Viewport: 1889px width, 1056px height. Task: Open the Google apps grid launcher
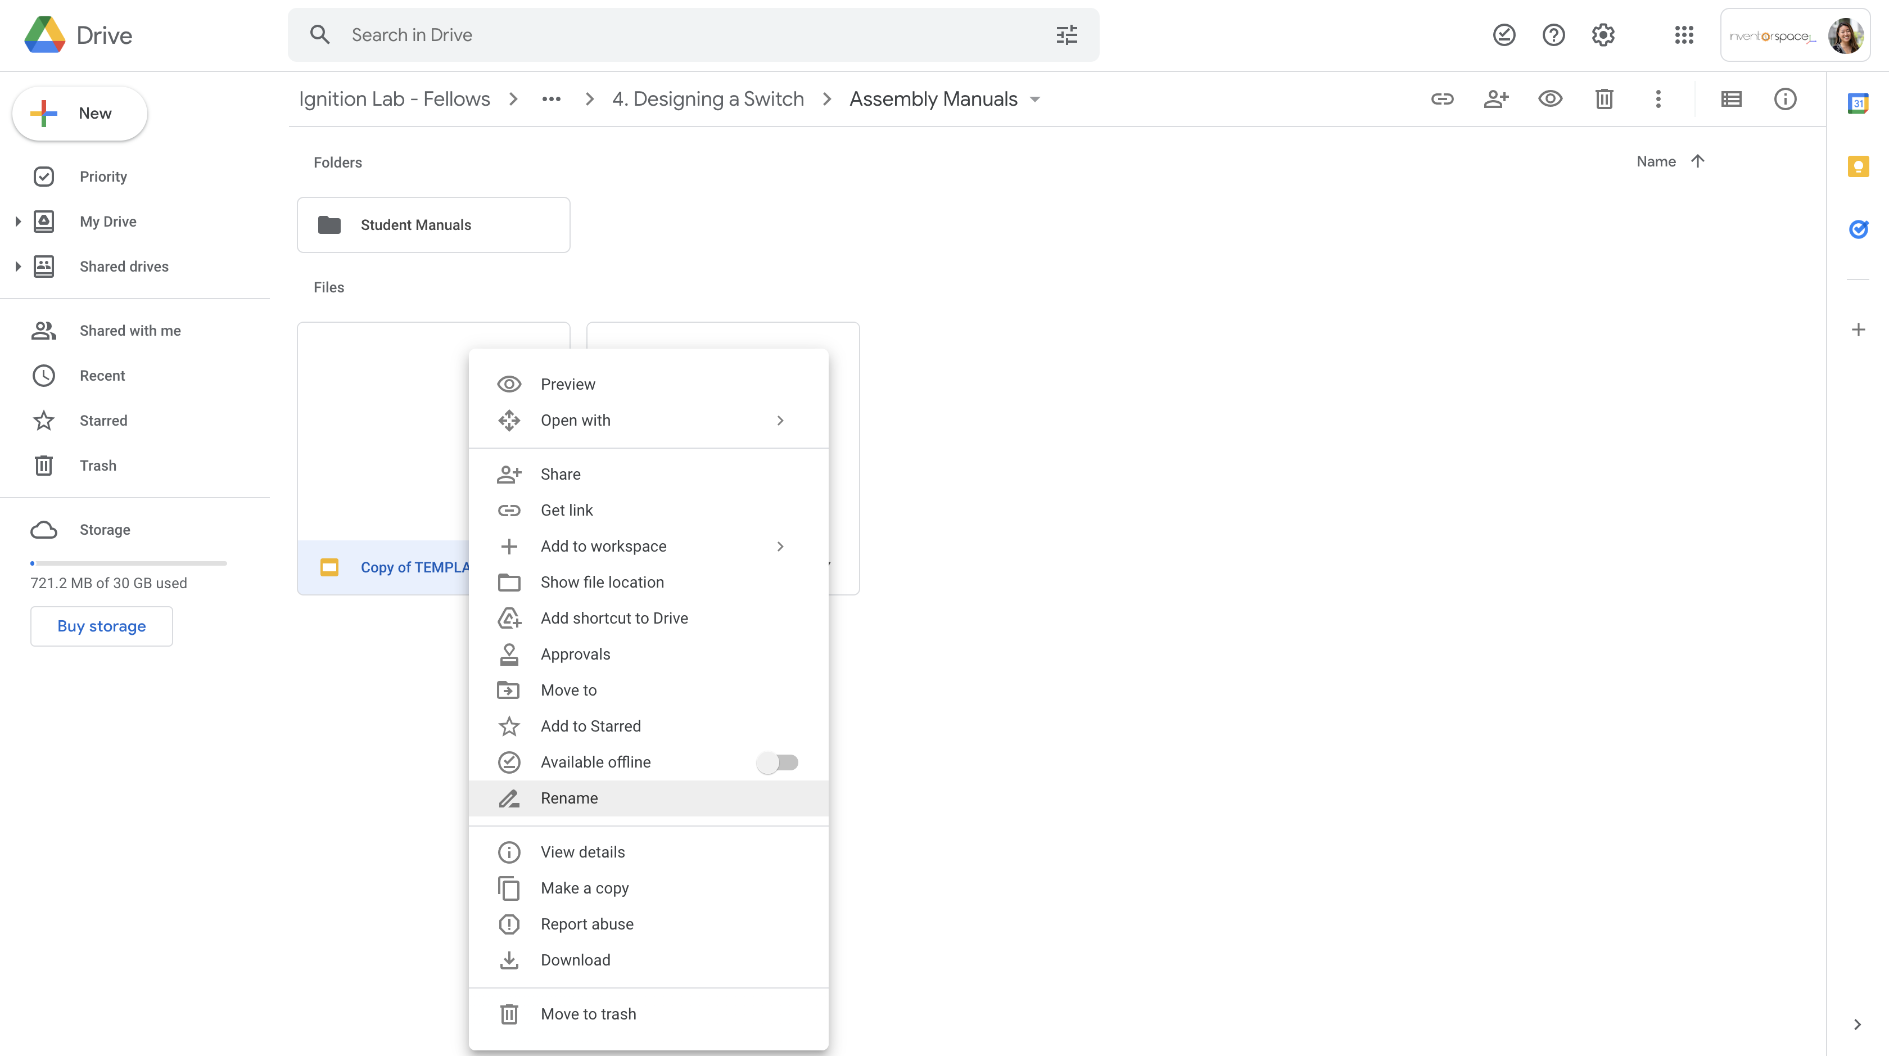pyautogui.click(x=1684, y=35)
